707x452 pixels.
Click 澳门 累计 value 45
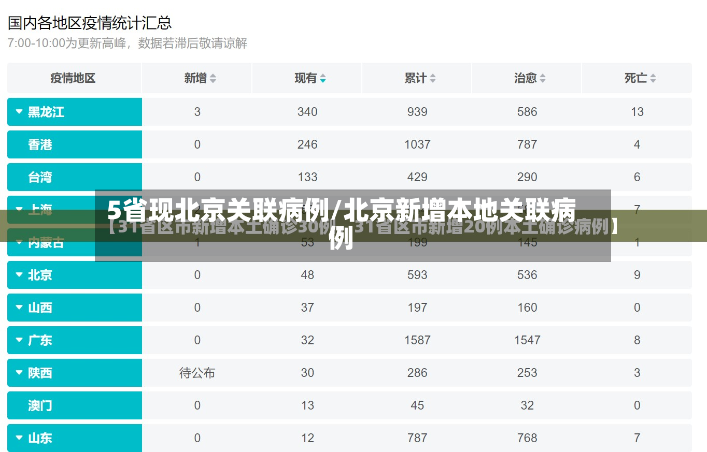417,405
